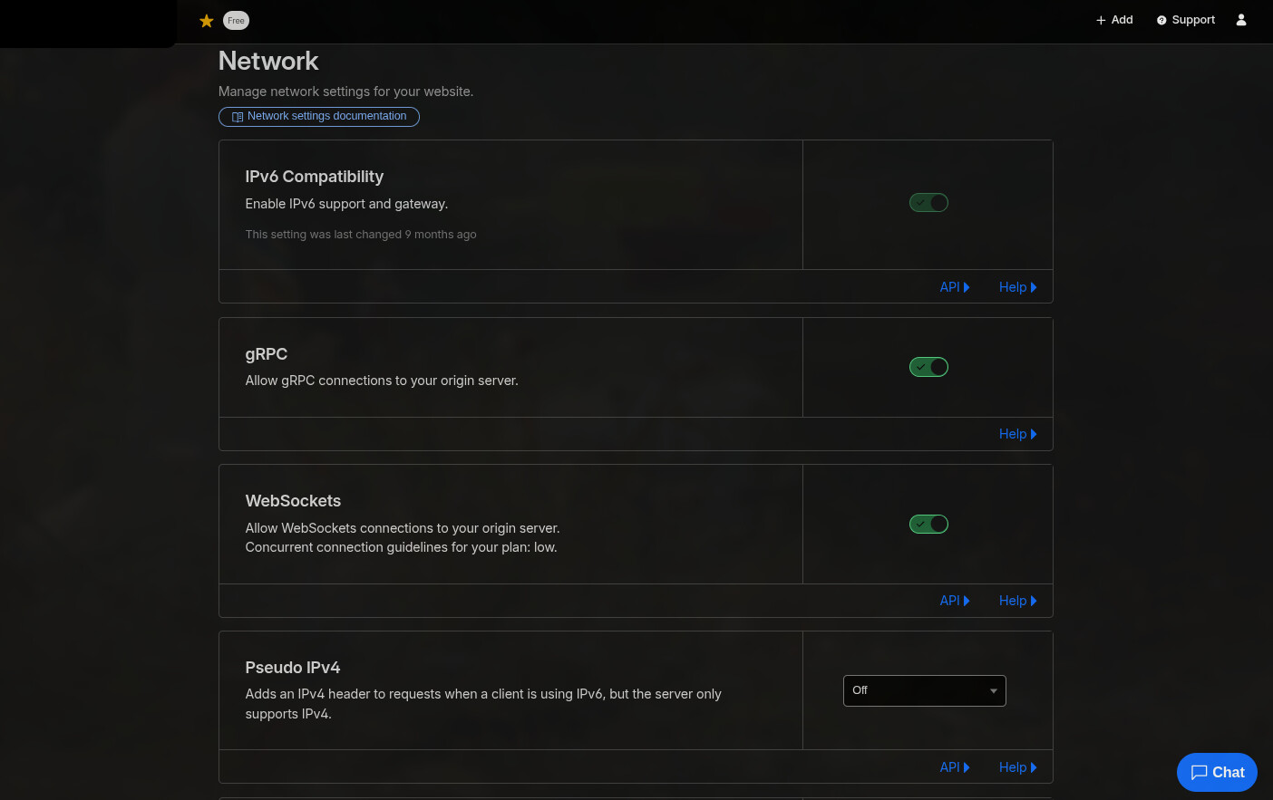Image resolution: width=1273 pixels, height=800 pixels.
Task: Click the Network page heading
Action: pos(268,61)
